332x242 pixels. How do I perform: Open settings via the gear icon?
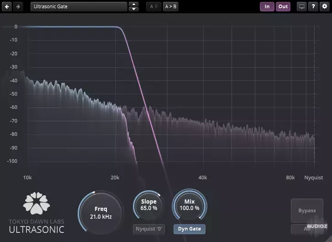click(x=325, y=6)
